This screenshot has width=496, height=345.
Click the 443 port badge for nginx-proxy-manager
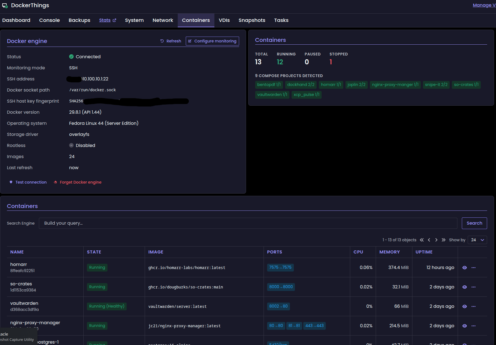coord(314,326)
